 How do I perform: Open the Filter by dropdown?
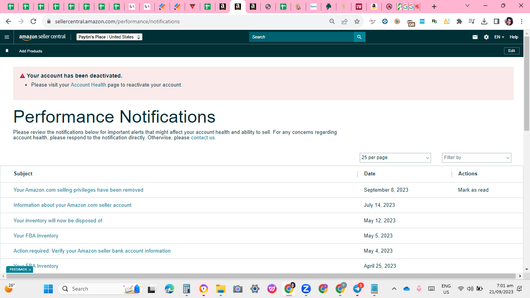point(476,158)
